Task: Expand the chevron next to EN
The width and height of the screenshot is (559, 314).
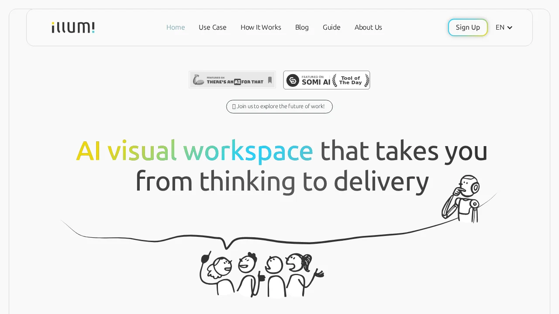Action: coord(510,28)
